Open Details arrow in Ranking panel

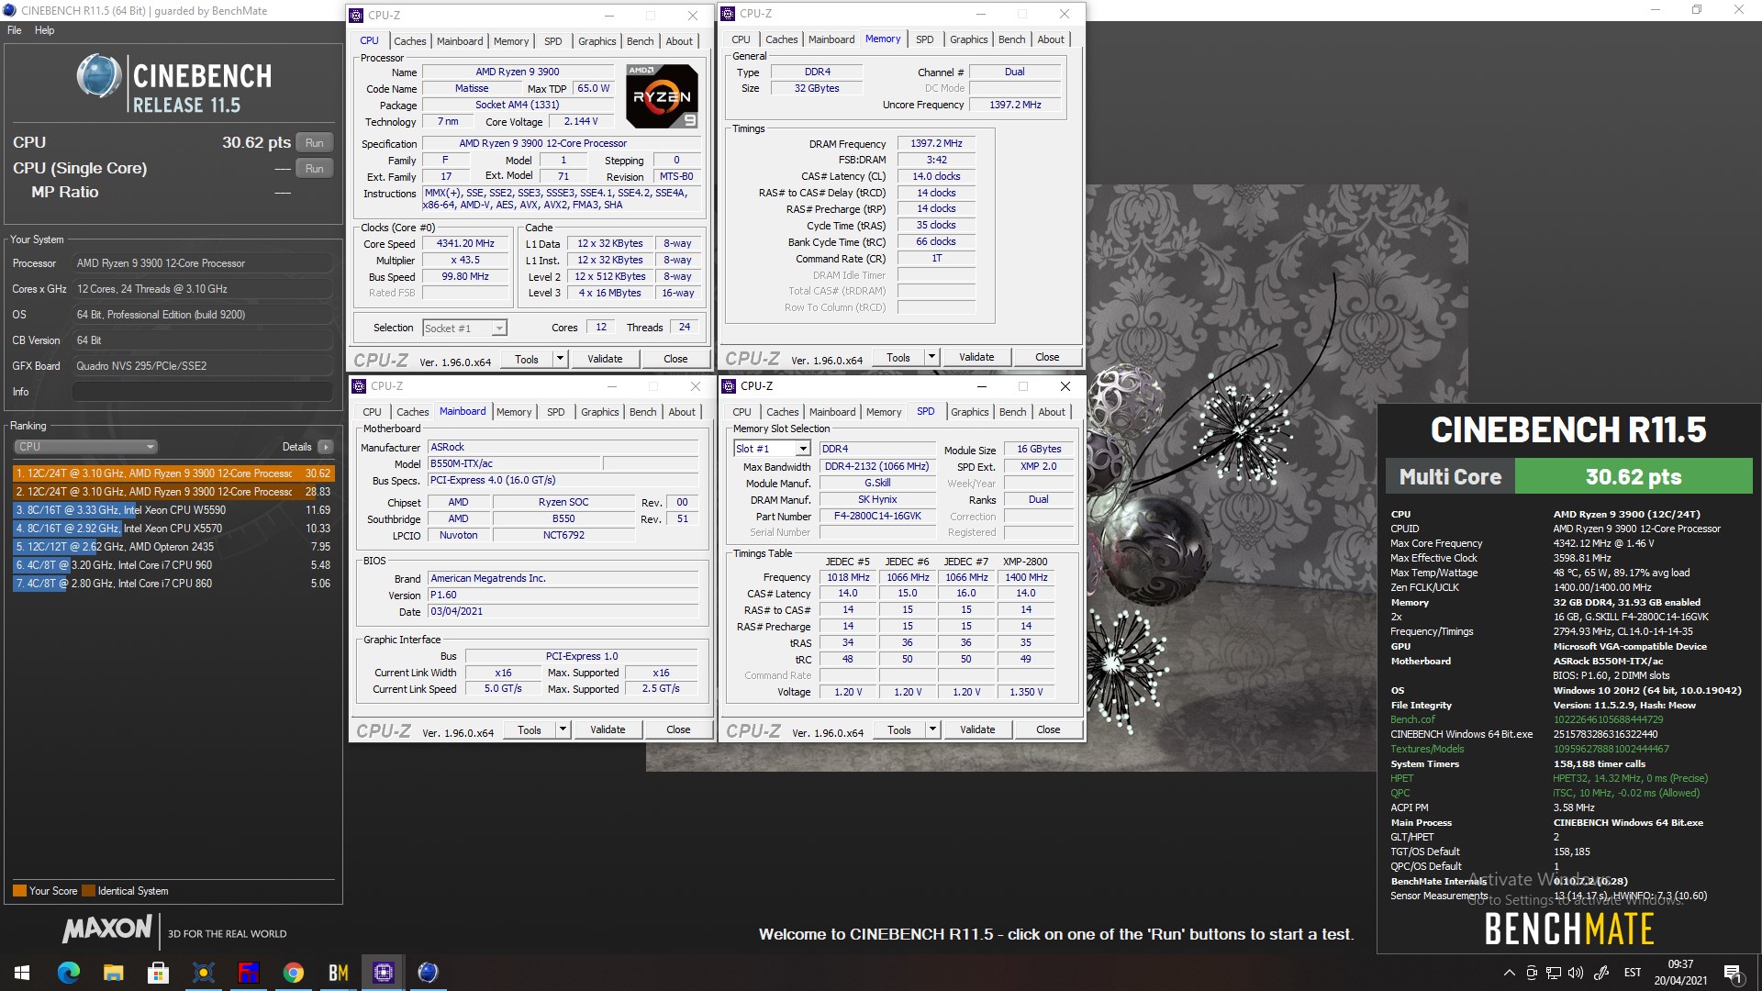(x=326, y=447)
